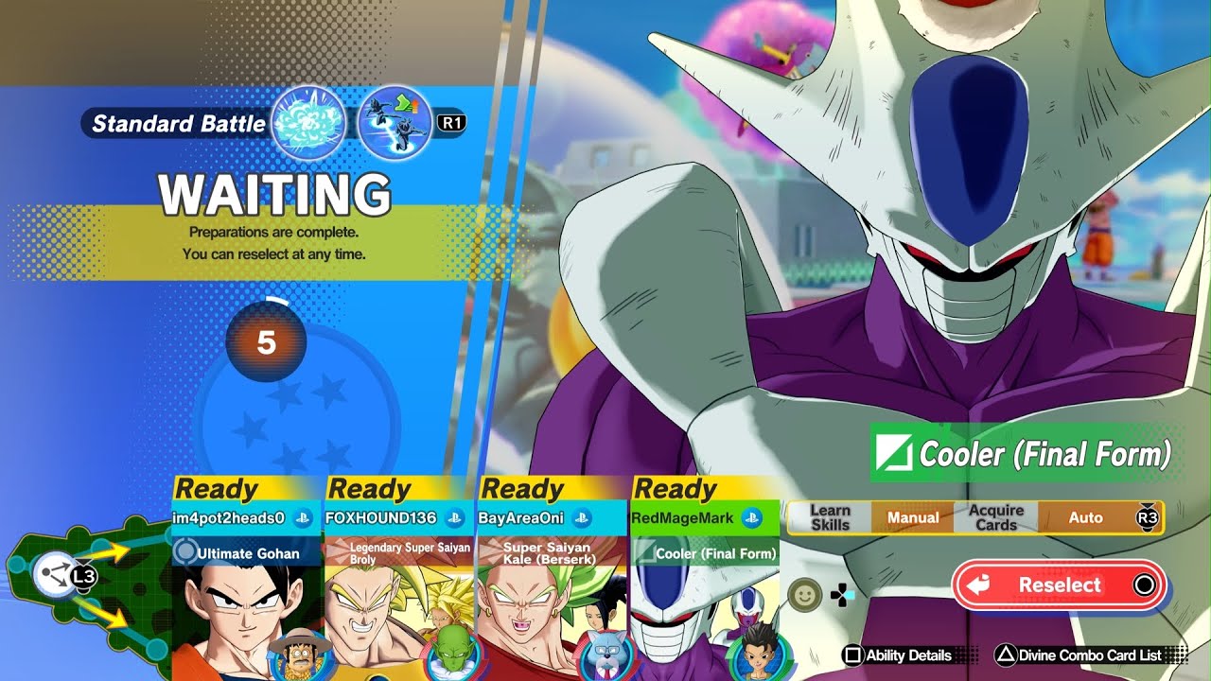
Task: Select the Legendary Super Saiyan Broly card portrait
Action: (399, 622)
